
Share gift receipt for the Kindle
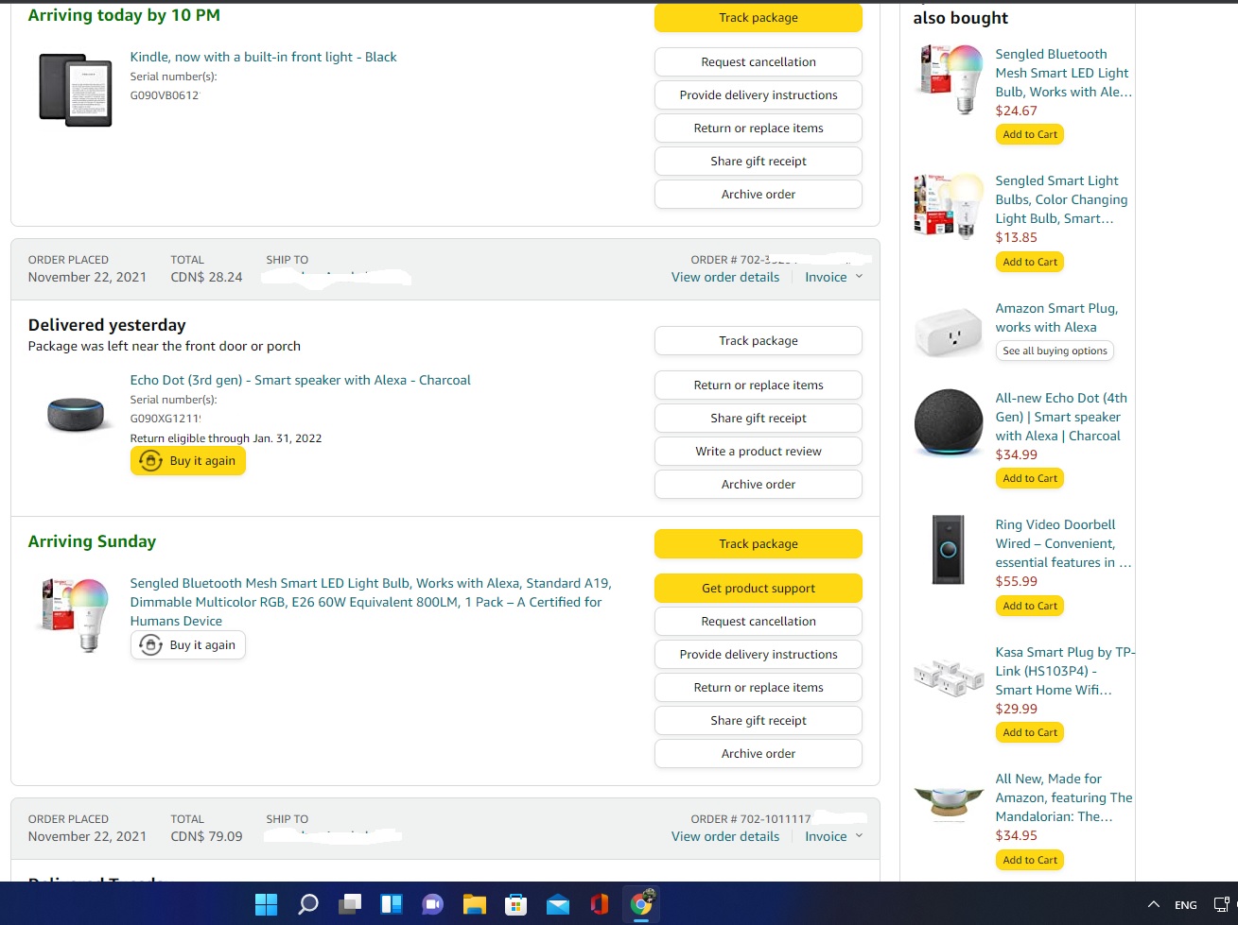click(x=758, y=161)
